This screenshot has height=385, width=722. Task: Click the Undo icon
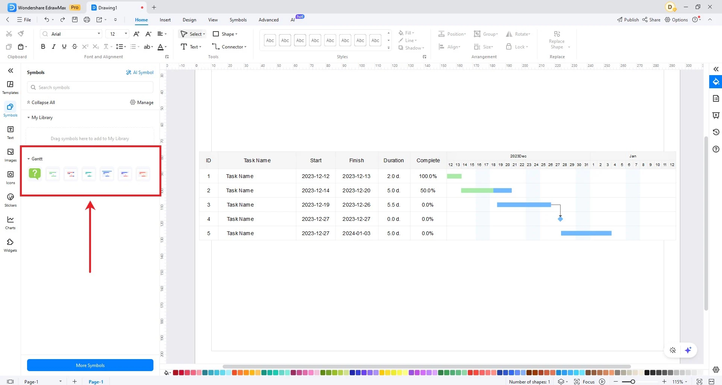click(x=46, y=20)
